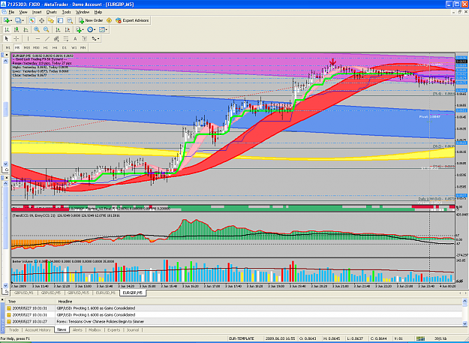The image size is (469, 343).
Task: Expand the new chart dropdown arrow
Action: pos(11,20)
